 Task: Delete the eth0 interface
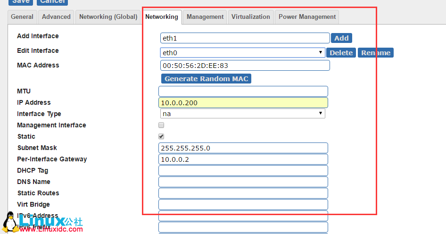[x=341, y=53]
